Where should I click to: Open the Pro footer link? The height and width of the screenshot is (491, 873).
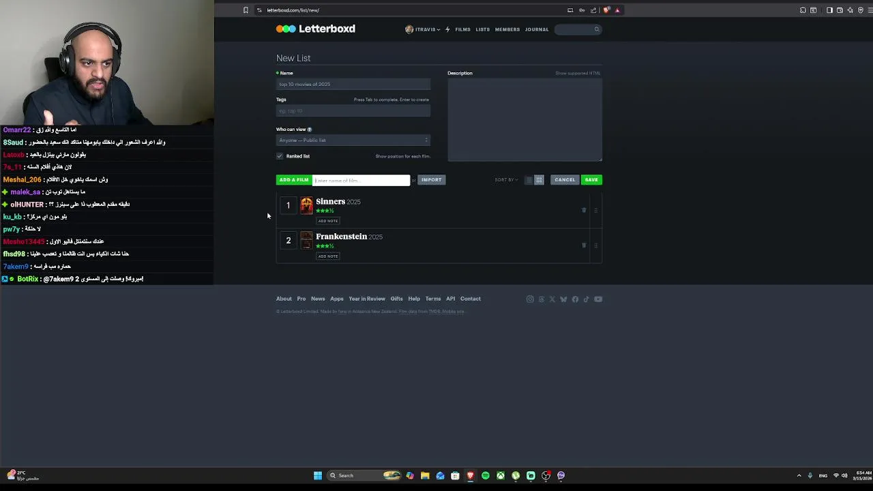[301, 299]
